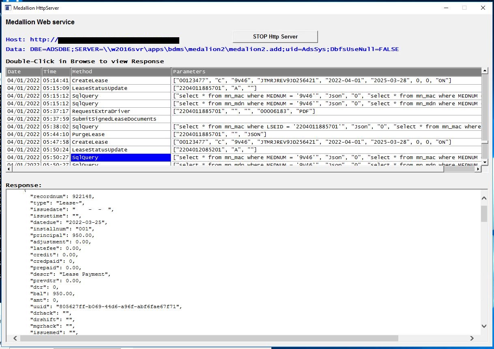Select the SqlQuery method at 05:38:02
This screenshot has height=349, width=494.
pyautogui.click(x=121, y=127)
